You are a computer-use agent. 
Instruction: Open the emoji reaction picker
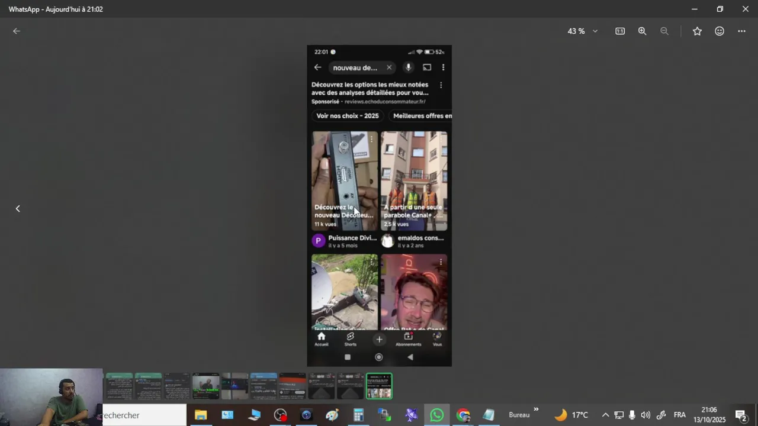click(720, 31)
